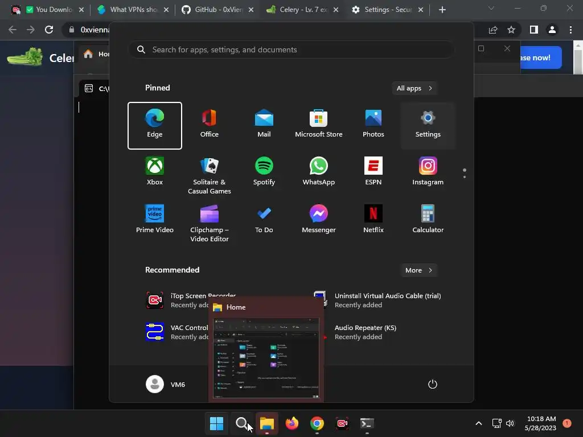This screenshot has width=583, height=437.
Task: Go to next Pinned apps page
Action: coord(465,177)
